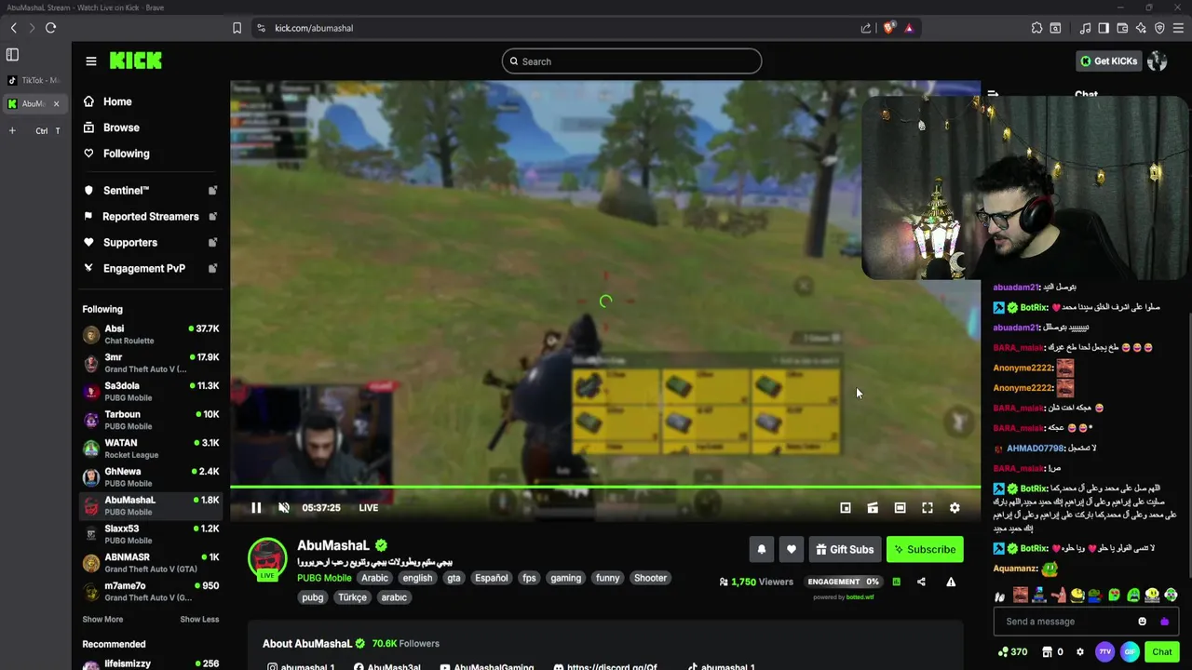Open Absi channel in Following list
This screenshot has width=1192, height=670.
coord(151,334)
